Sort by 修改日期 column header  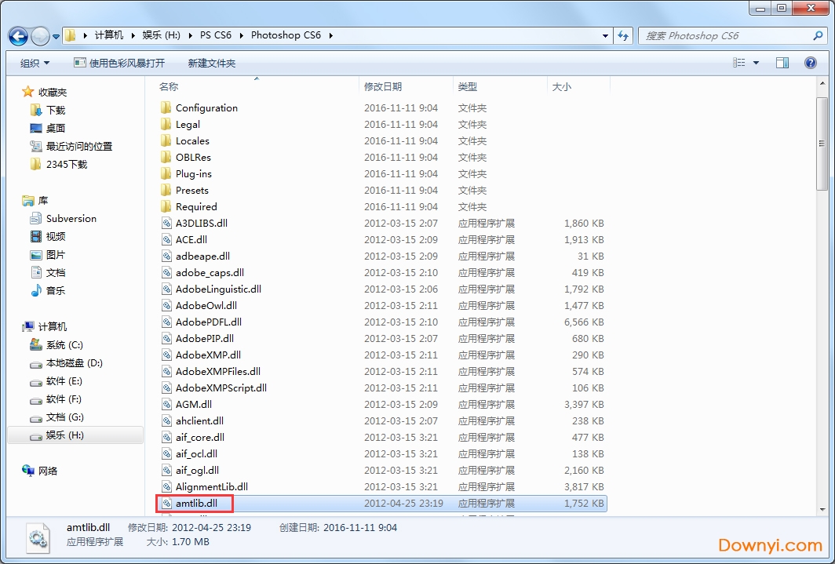(x=383, y=87)
